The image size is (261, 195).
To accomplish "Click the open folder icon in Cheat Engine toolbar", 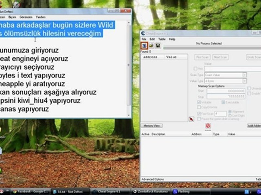I will coord(151,45).
